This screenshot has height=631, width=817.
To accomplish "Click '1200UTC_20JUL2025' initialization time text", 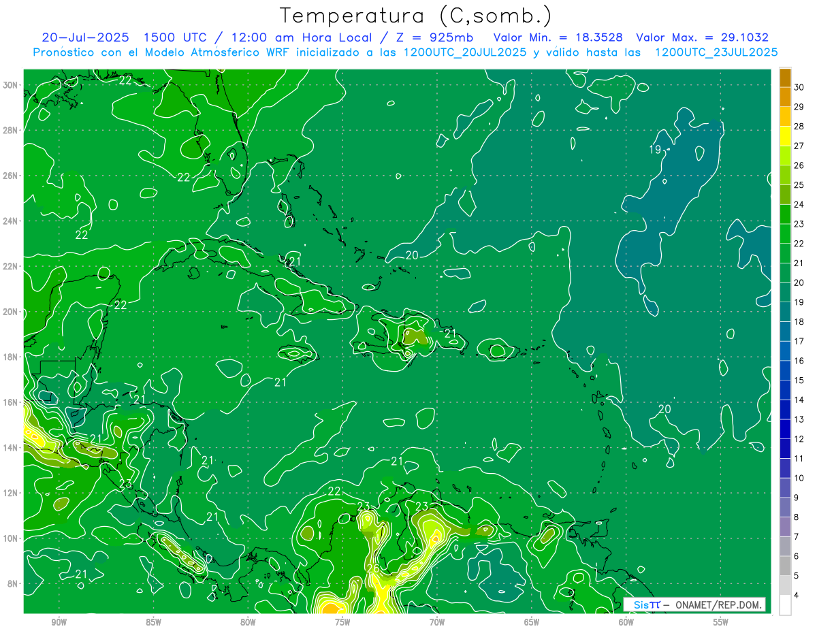I will coord(465,52).
